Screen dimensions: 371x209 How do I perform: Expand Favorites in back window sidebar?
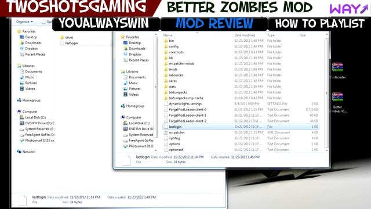(29, 31)
